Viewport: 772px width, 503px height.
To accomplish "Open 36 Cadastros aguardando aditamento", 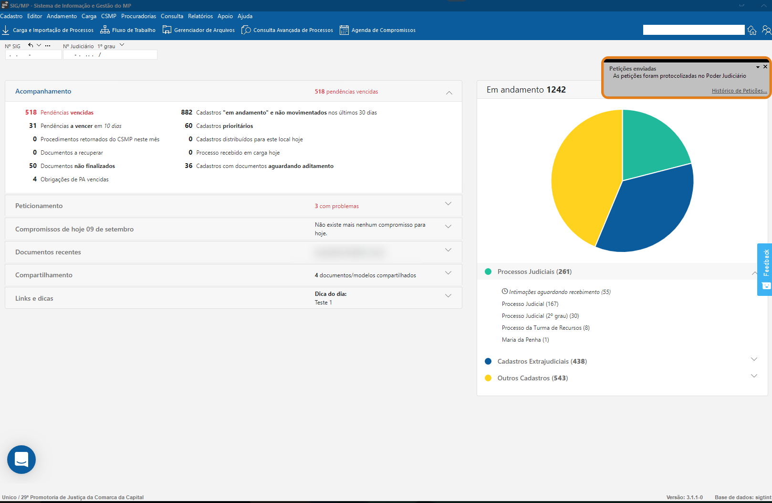I will (x=259, y=166).
